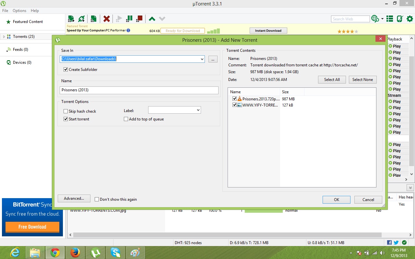Viewport: 415px width, 259px height.
Task: Click the green signal bars of featured torrent
Action: (214, 31)
